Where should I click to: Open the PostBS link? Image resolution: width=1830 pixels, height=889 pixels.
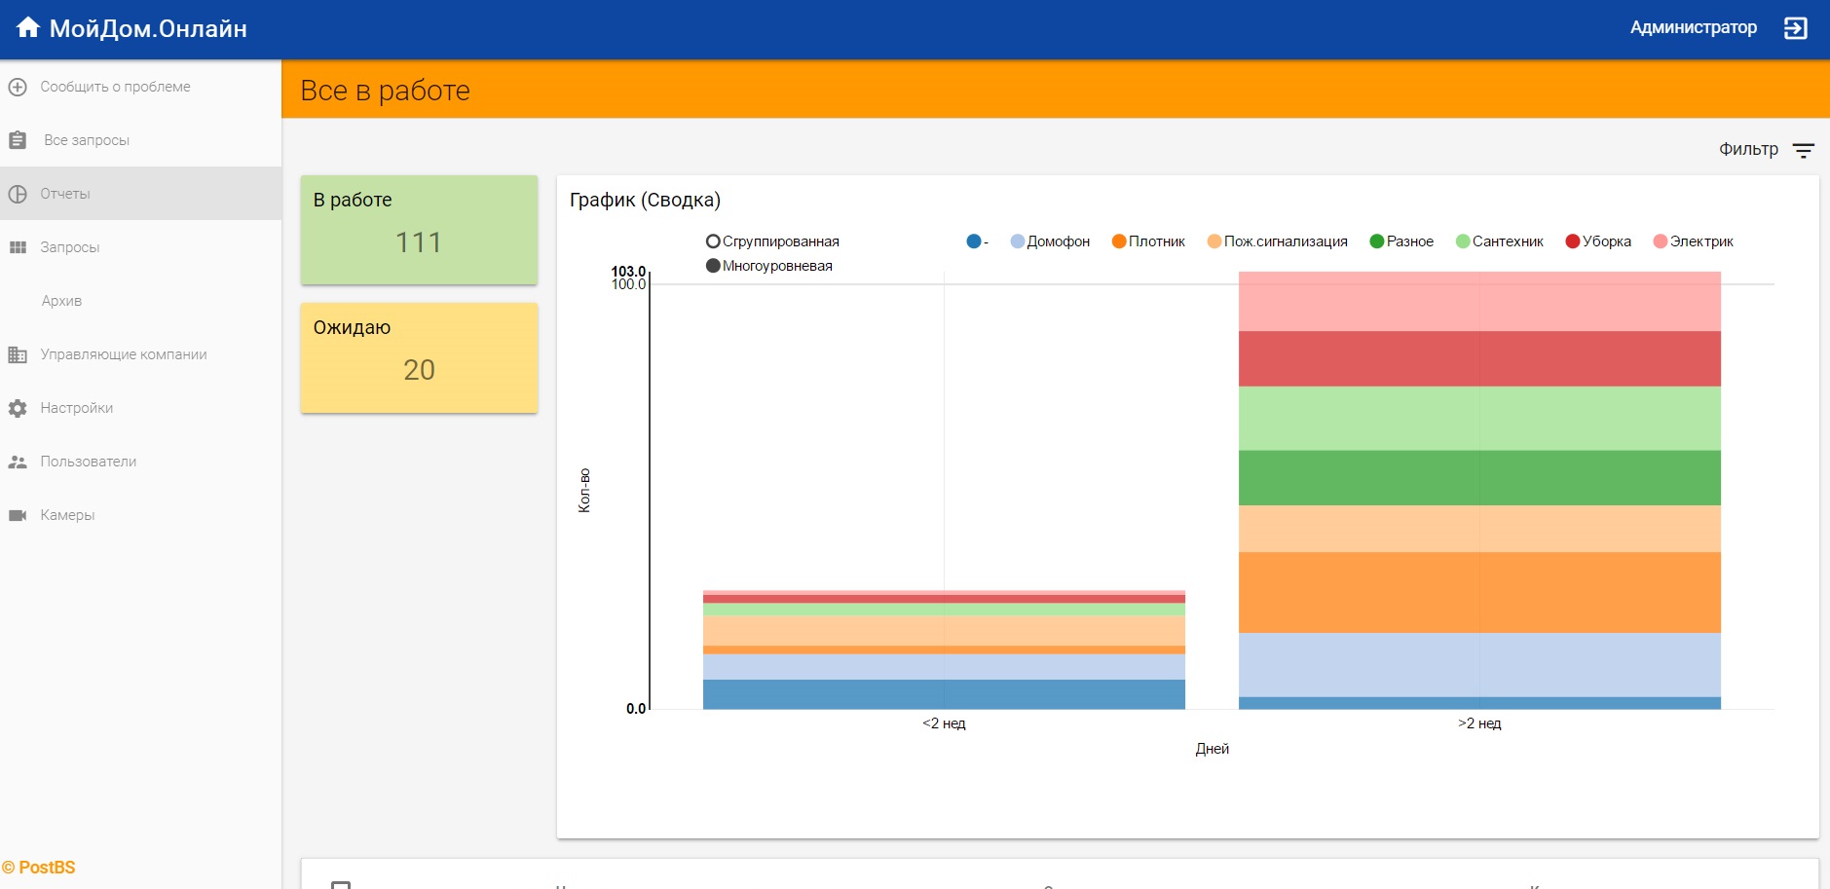pyautogui.click(x=39, y=867)
